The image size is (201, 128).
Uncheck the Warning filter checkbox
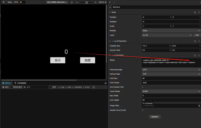pyautogui.click(x=73, y=87)
